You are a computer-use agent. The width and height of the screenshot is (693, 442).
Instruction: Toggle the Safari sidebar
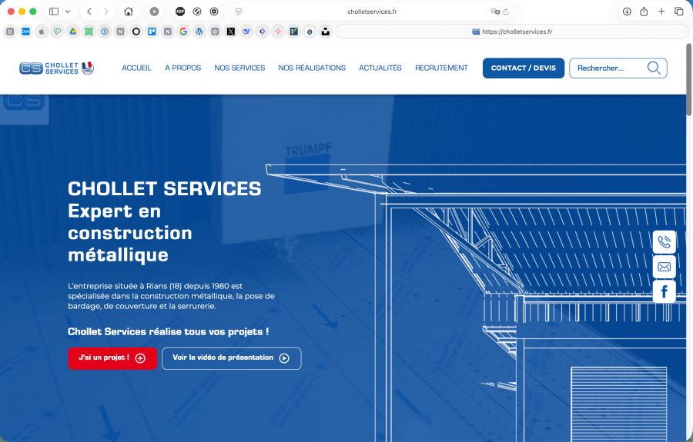point(54,12)
